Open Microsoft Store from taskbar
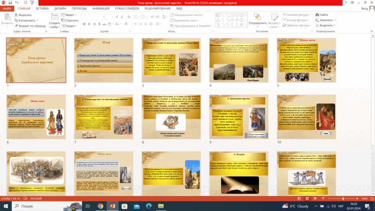 click(124, 206)
